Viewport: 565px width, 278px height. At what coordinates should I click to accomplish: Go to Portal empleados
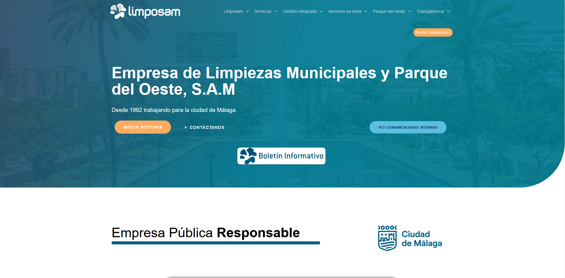click(x=433, y=32)
